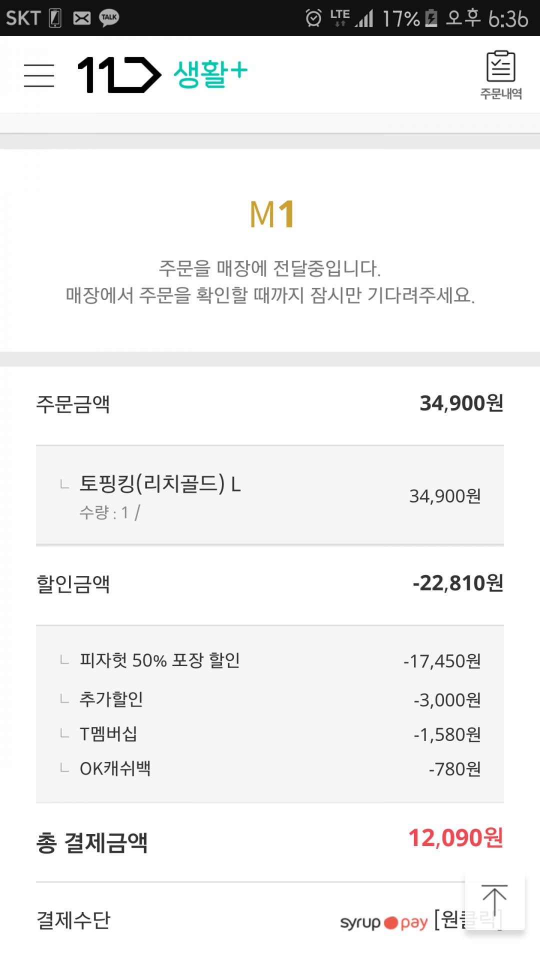
Task: Tap scroll-to-top arrow button
Action: [494, 901]
